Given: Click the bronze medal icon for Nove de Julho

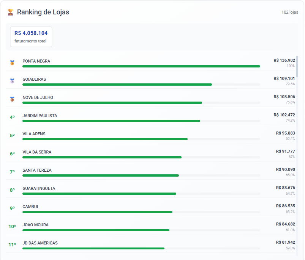Looking at the screenshot, I should point(12,99).
